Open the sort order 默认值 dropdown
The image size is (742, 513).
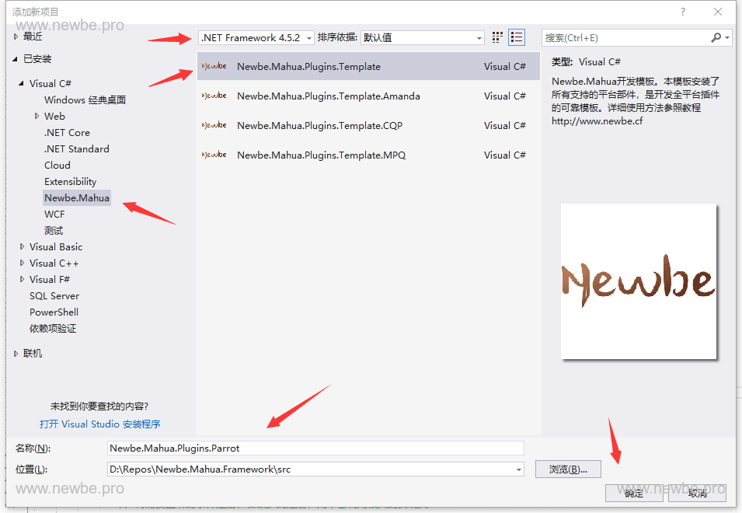479,38
